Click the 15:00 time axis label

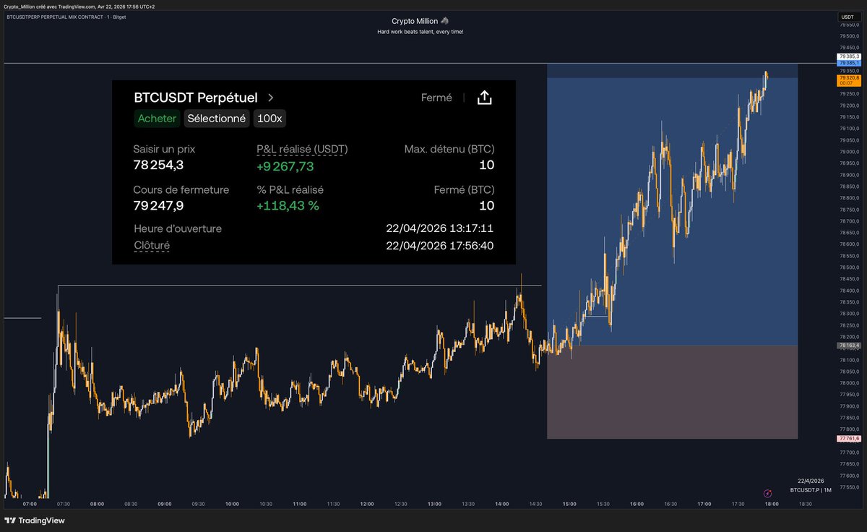click(569, 505)
